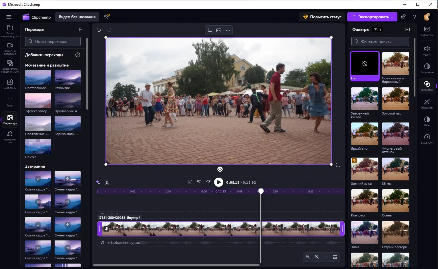Screen dimensions: 438x269
Task: Play the video
Action: coord(219,182)
